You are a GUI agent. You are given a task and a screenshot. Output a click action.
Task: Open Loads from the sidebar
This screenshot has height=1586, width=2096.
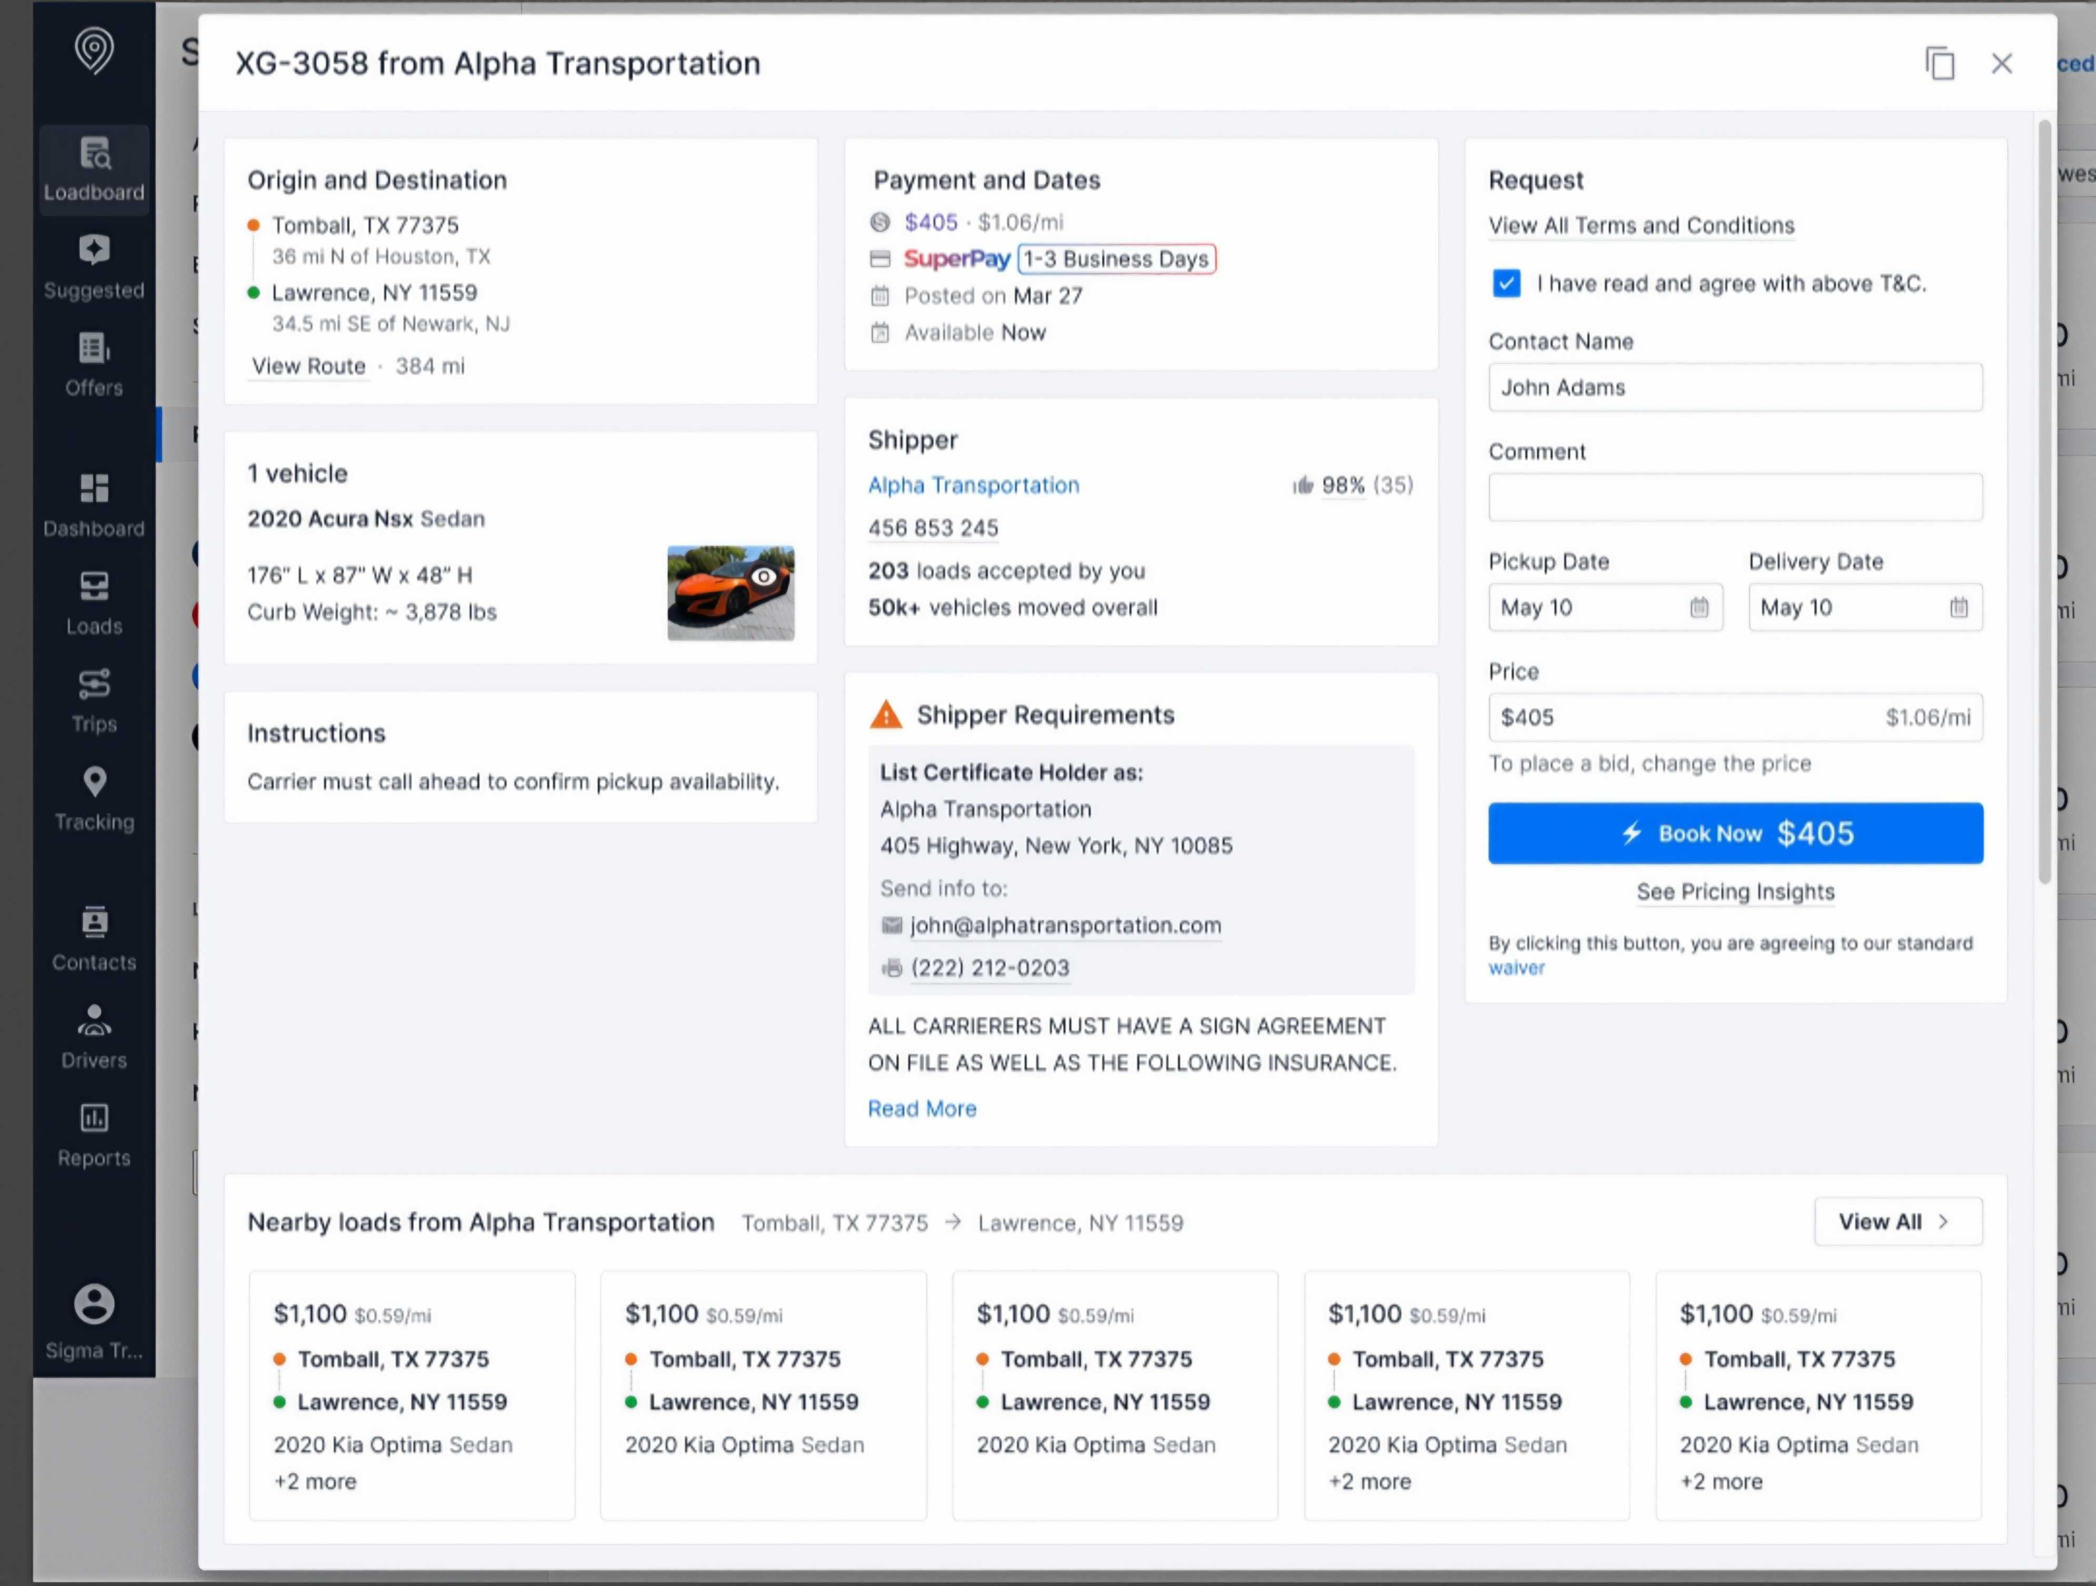coord(94,604)
